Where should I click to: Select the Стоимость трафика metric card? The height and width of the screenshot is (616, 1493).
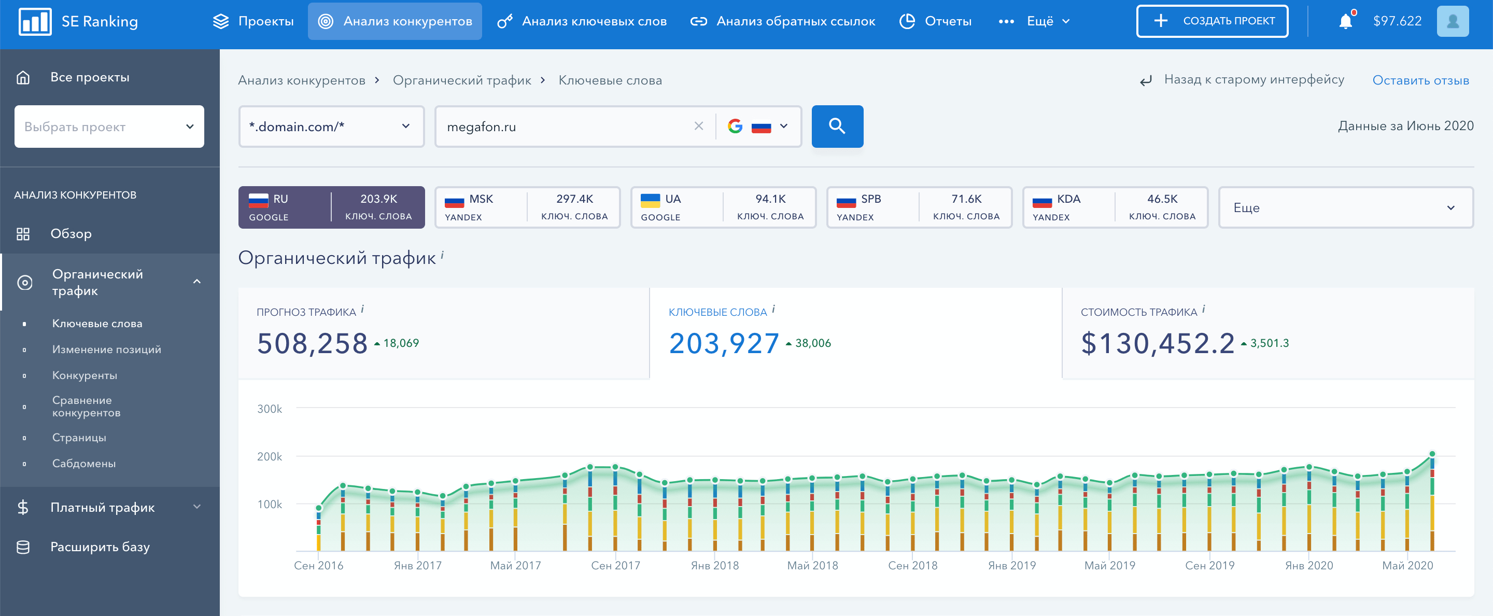click(x=1268, y=333)
